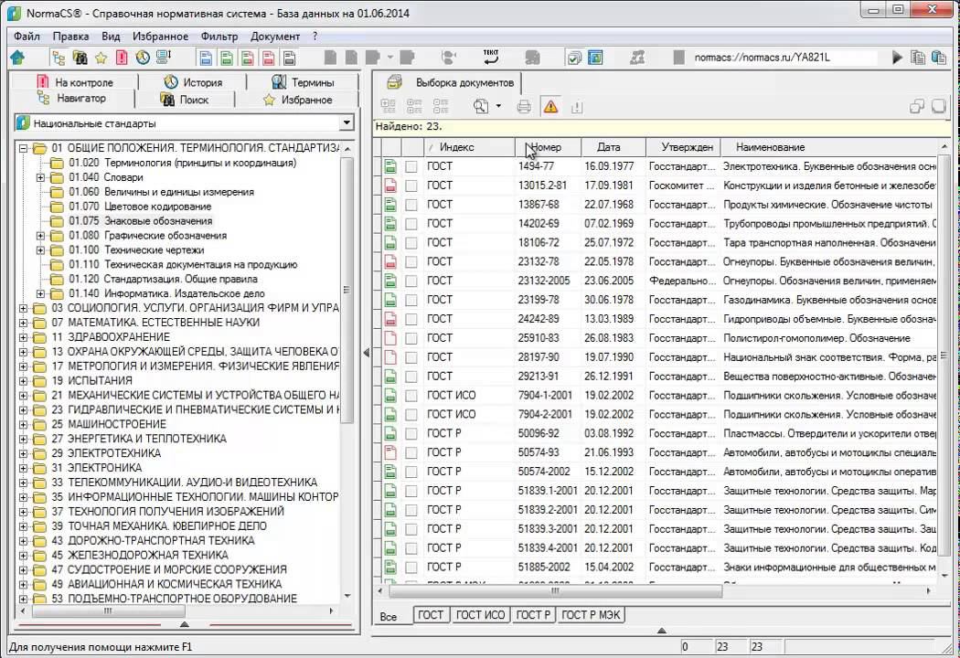Filter results with the ГОСТ ИСО tab
960x658 pixels.
coord(481,615)
